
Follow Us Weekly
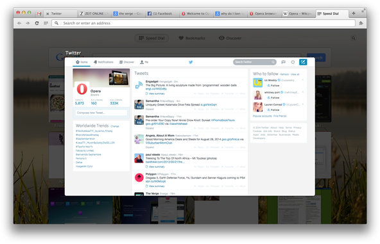click(273, 86)
